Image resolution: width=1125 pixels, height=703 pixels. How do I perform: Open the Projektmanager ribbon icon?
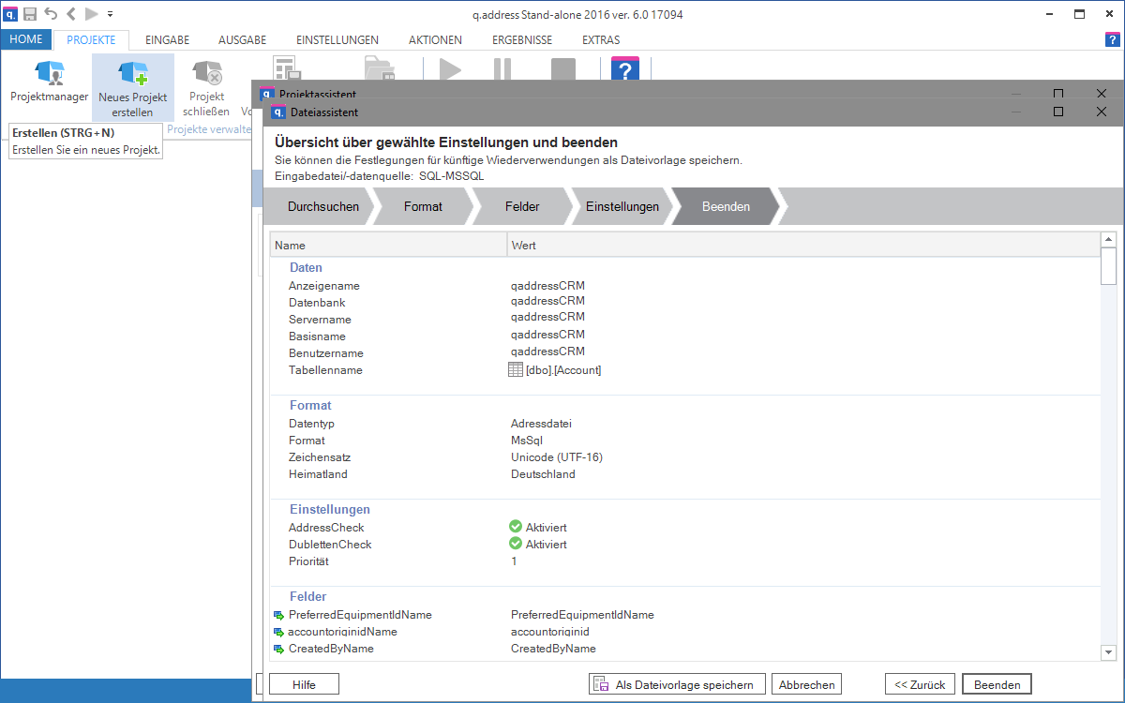[49, 73]
